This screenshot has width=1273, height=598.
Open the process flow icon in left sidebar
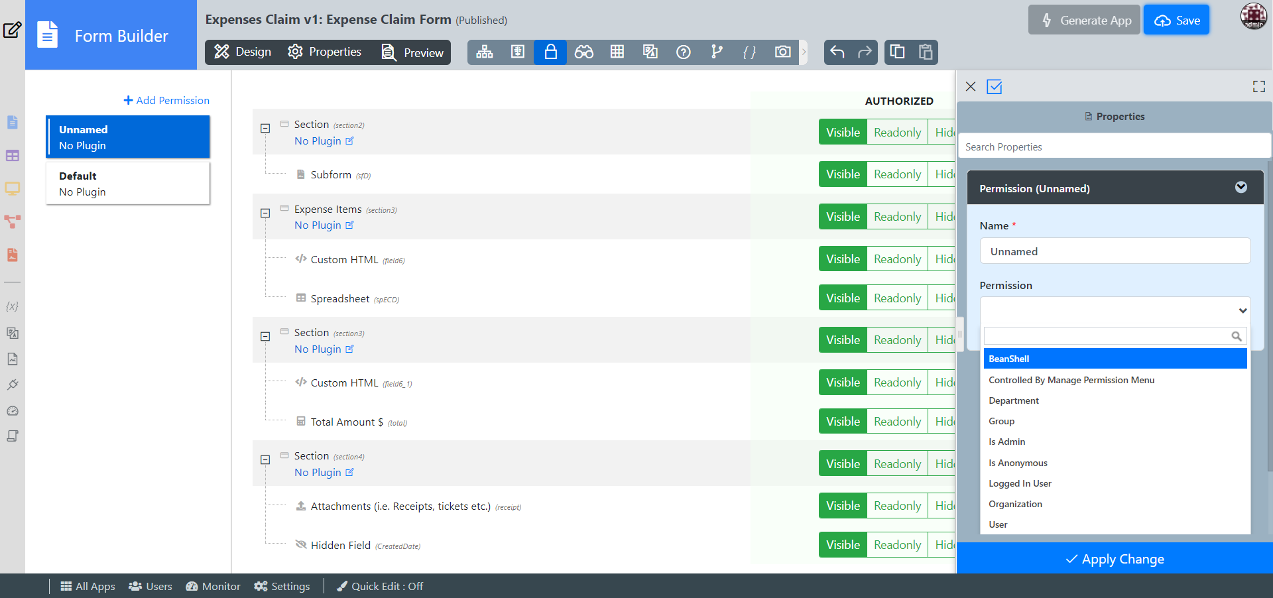[x=13, y=222]
